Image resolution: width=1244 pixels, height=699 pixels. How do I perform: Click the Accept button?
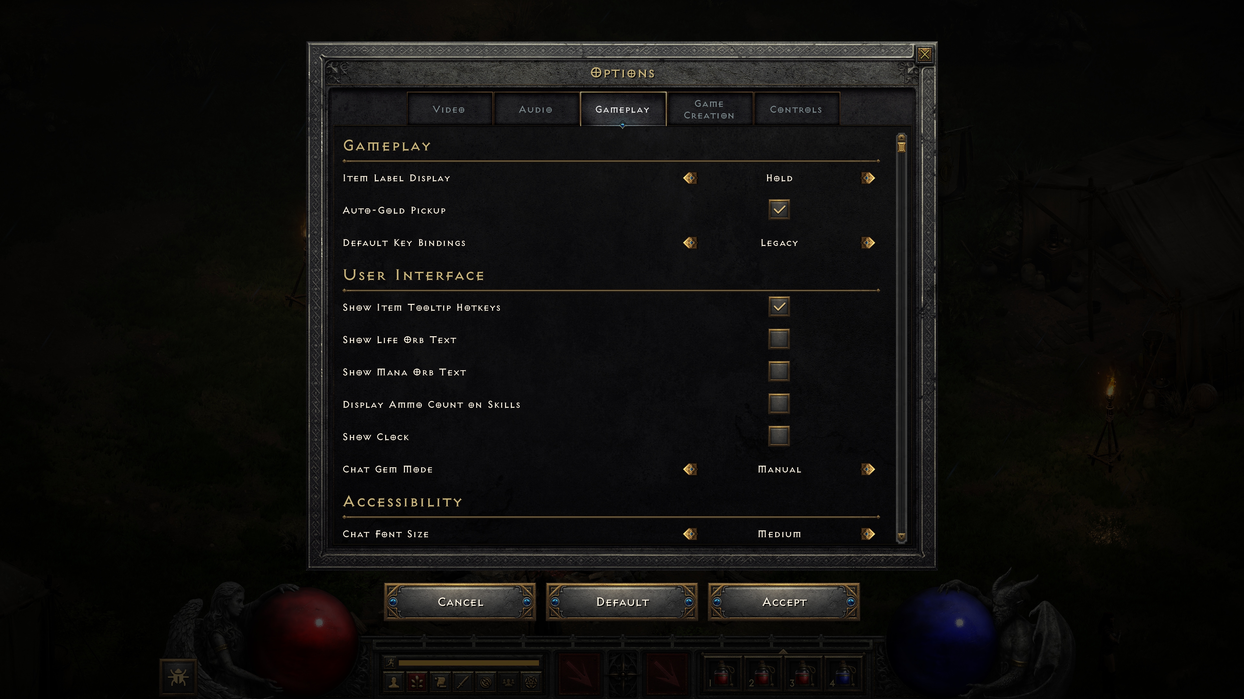[x=784, y=602]
